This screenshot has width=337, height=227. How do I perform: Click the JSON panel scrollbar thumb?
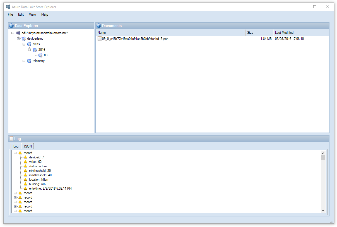click(323, 158)
